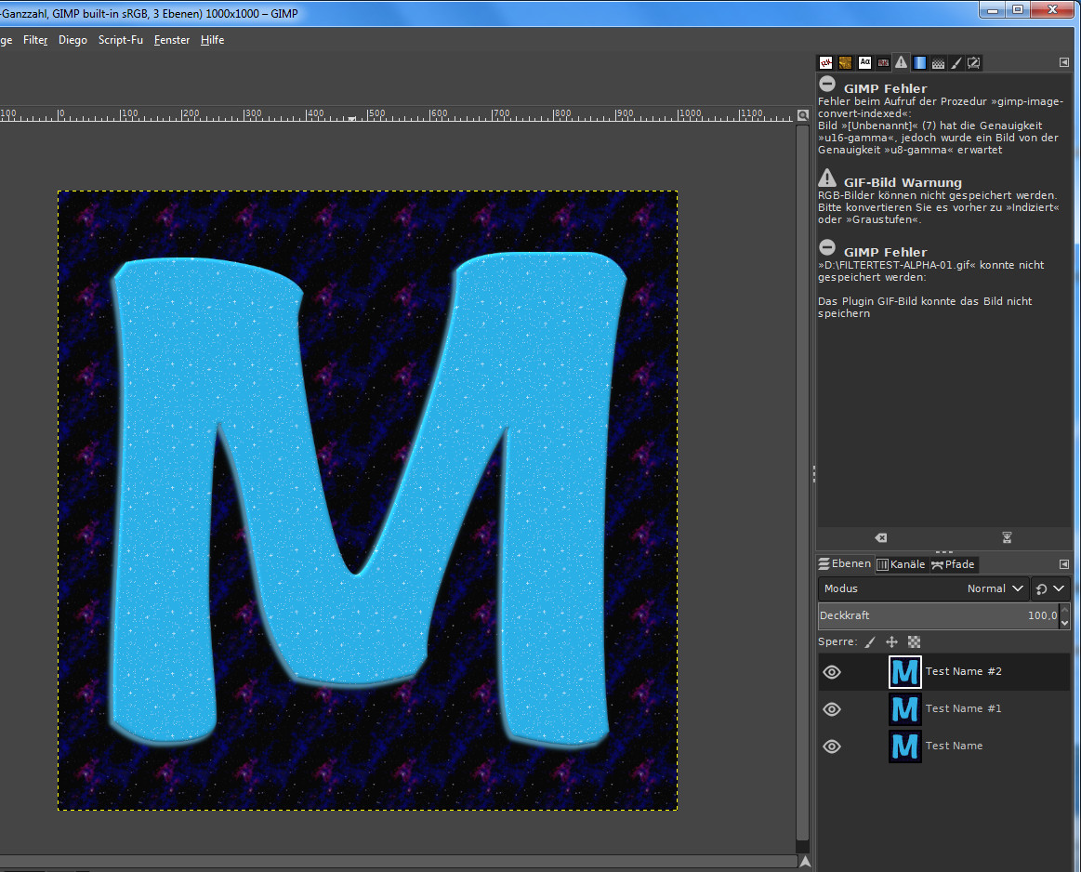Image resolution: width=1081 pixels, height=872 pixels.
Task: Select the bottom Test Name layer thumbnail
Action: pos(905,746)
